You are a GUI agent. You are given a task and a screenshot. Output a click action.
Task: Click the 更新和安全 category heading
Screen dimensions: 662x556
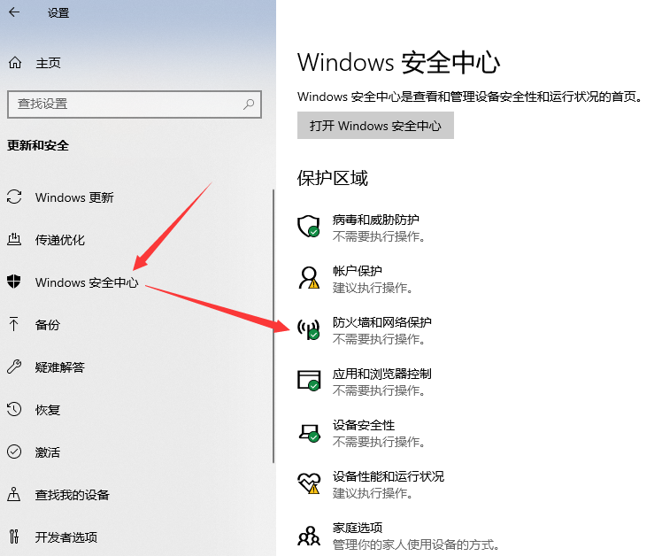38,145
